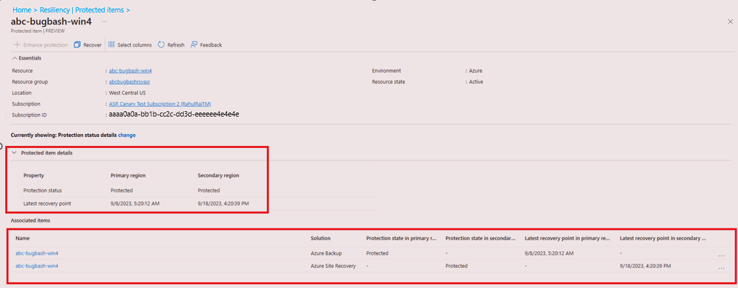Open abc-bugbash-win4 Azure Site Recovery item
This screenshot has width=738, height=288.
point(37,266)
